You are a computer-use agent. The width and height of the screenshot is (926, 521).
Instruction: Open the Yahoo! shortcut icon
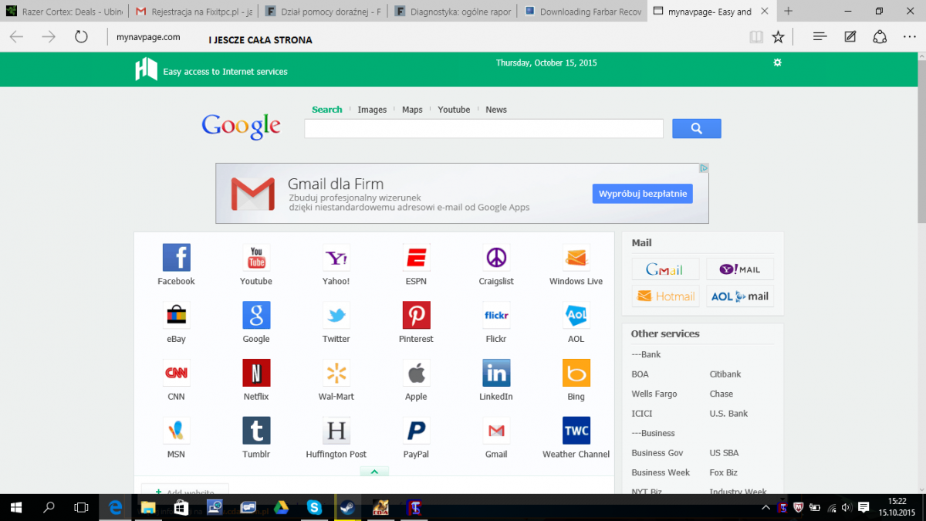[x=336, y=257]
